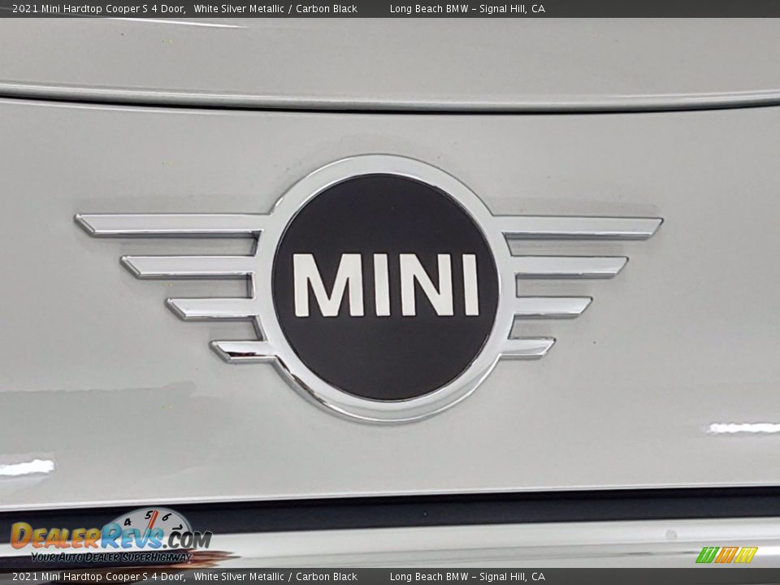Click the DealerRevs.com logo
This screenshot has height=585, width=780.
coord(112,536)
